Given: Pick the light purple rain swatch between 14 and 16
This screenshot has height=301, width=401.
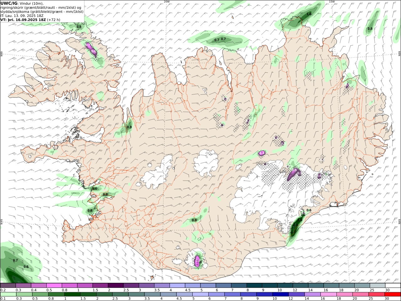Looking at the screenshot, I should 313,294.
